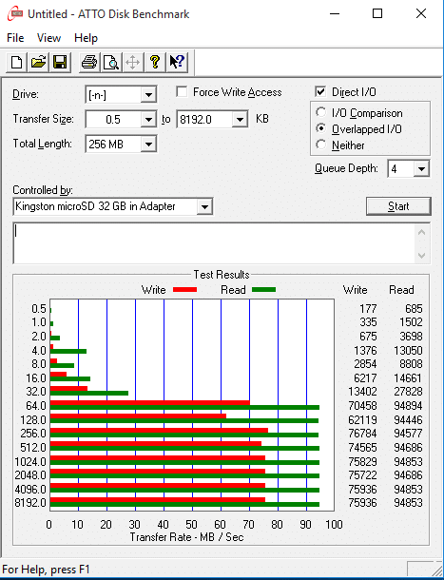Uncheck the Direct I/O checkbox

320,91
